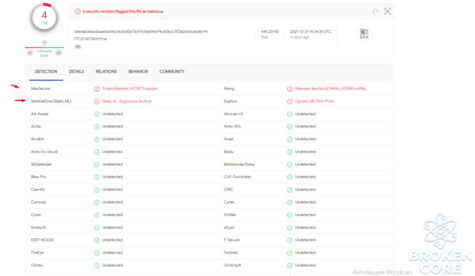Click the MaxSecure warning icon
Screen dimensions: 475x276
click(x=96, y=89)
